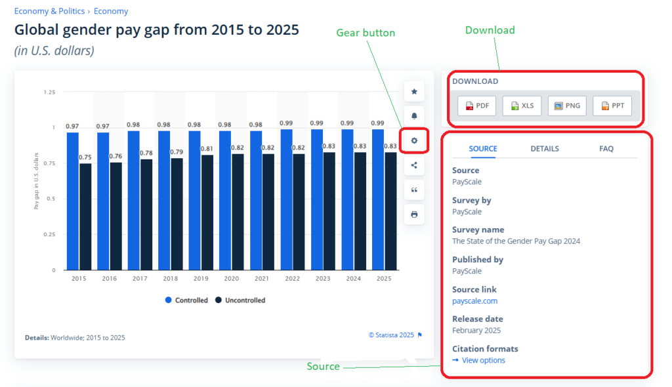Screen dimensions: 672x387
Task: Click the quotation mark citation icon
Action: click(414, 190)
